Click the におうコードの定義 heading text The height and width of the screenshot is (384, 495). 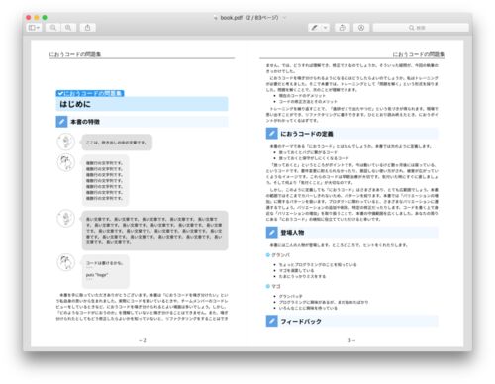pyautogui.click(x=307, y=134)
